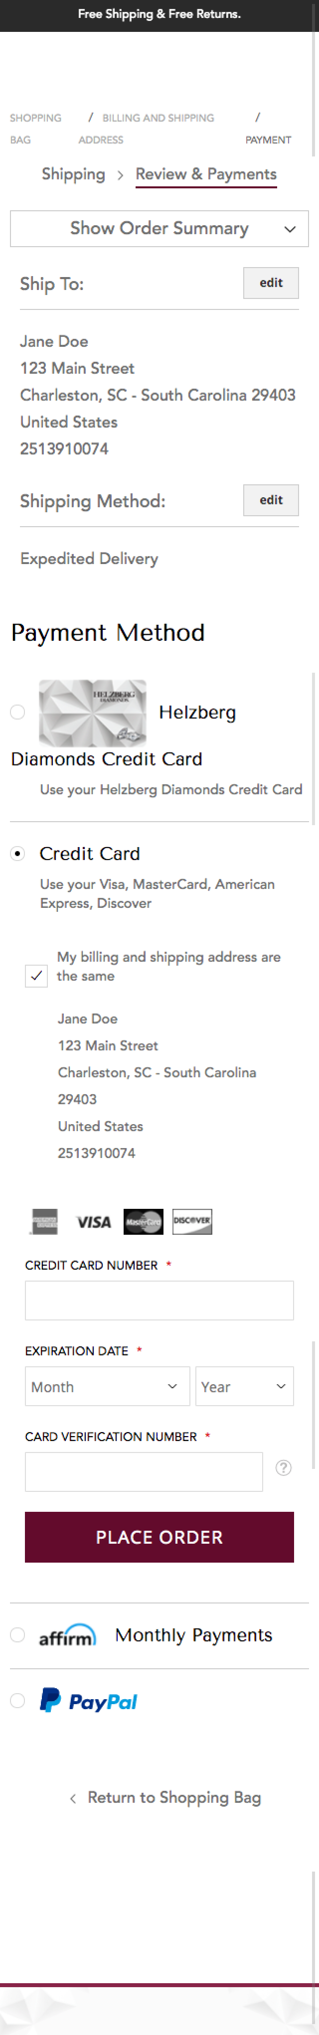Go to the Shipping step tab
Screen dimensions: 319x2035
(73, 174)
